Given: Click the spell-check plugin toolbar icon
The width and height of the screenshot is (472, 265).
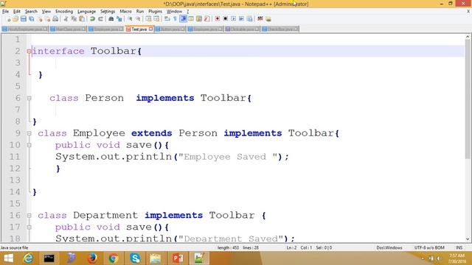Looking at the screenshot, I should coord(260,19).
